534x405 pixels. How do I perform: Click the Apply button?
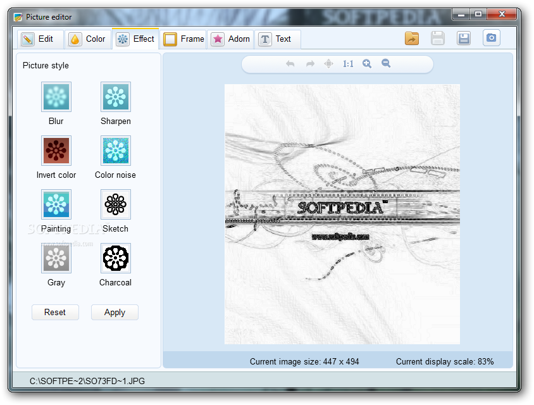(x=115, y=313)
